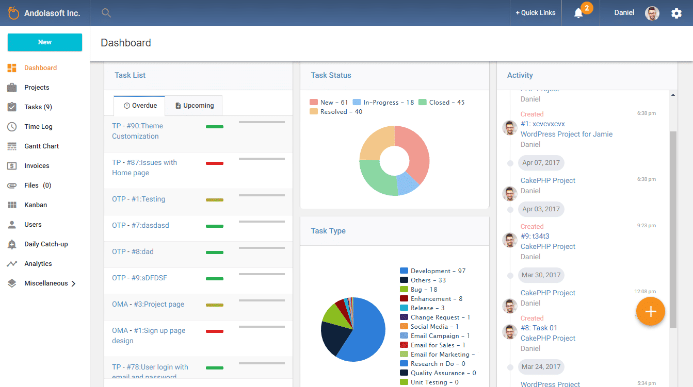693x387 pixels.
Task: Click the Activity panel scrollbar
Action: (673, 229)
